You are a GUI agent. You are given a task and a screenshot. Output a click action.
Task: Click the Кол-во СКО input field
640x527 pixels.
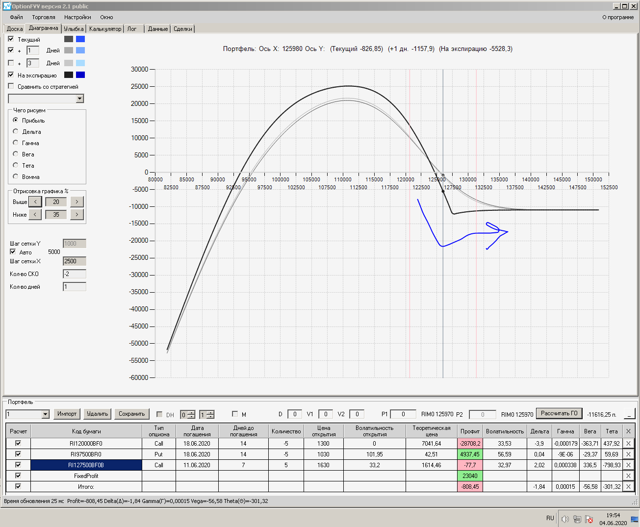coord(75,274)
